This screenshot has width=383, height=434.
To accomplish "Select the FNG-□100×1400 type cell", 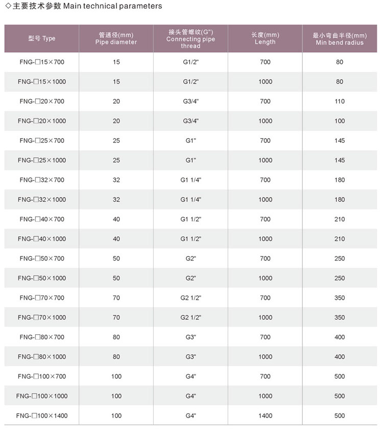I will click(x=42, y=416).
